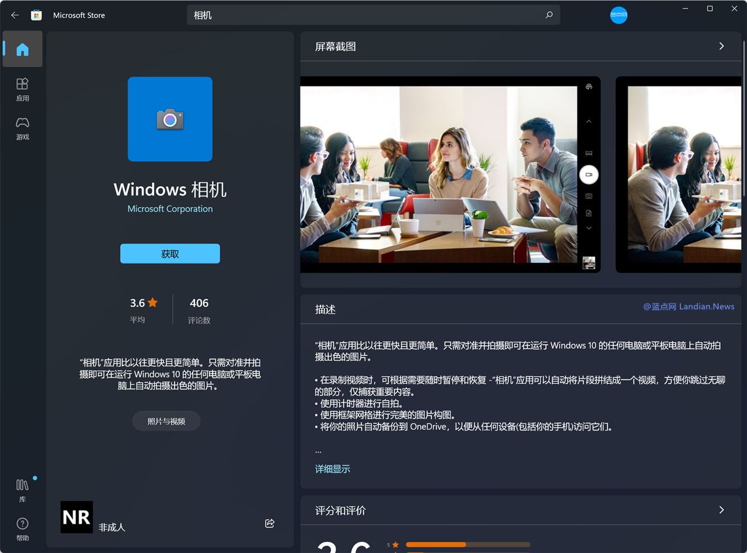
Task: Click 详细显示 to show more description
Action: (333, 469)
